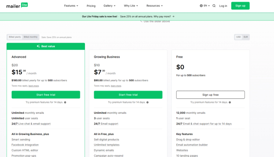Click info icon under Free plan trial text
274x157 pixels.
coord(230,102)
